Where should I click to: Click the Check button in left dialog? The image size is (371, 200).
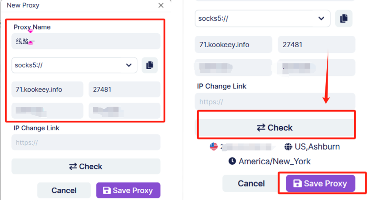pos(86,166)
